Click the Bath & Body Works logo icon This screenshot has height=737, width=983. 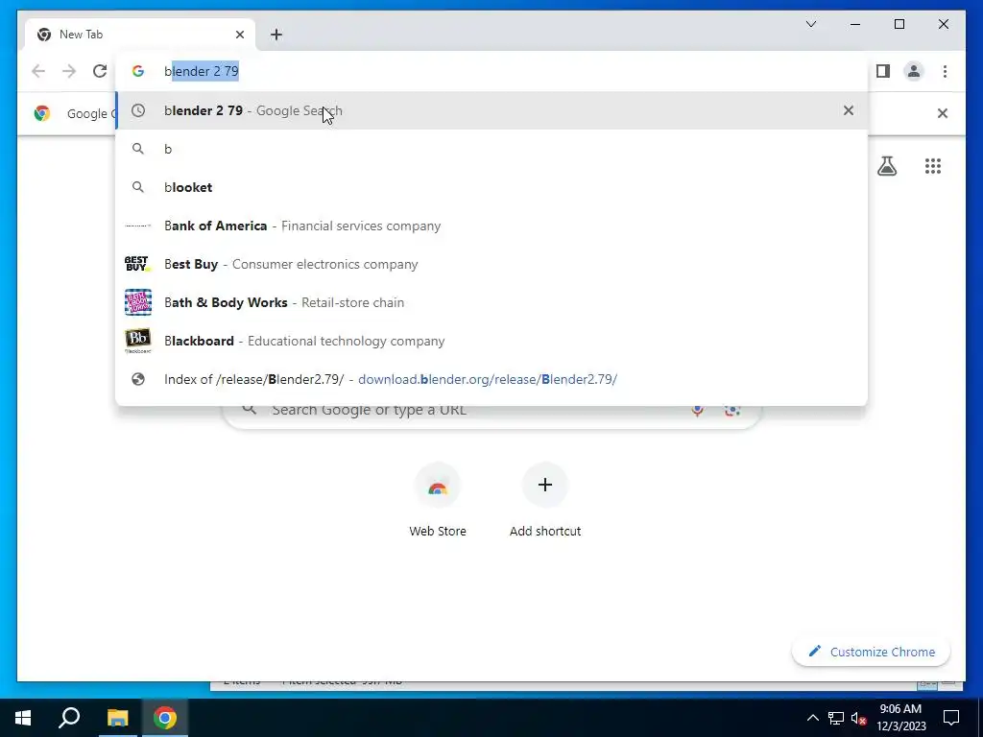[x=138, y=302]
